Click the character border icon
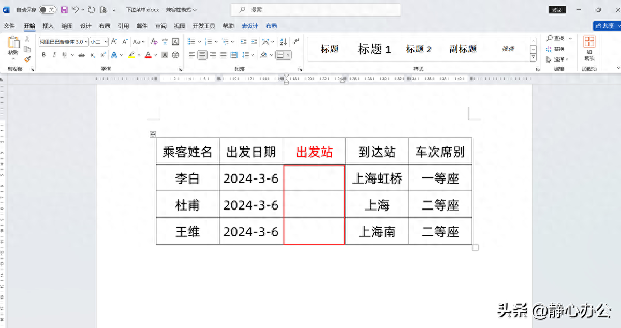621x328 pixels. [x=175, y=42]
